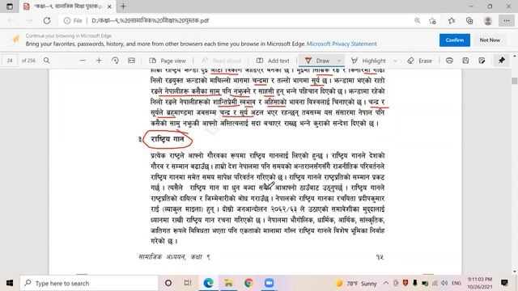Dismiss banner with Not Now
Image resolution: width=518 pixels, height=291 pixels.
pos(490,40)
